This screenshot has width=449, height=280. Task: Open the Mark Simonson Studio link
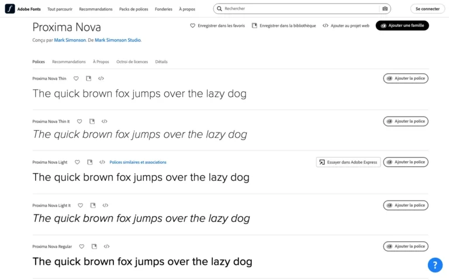(x=118, y=40)
